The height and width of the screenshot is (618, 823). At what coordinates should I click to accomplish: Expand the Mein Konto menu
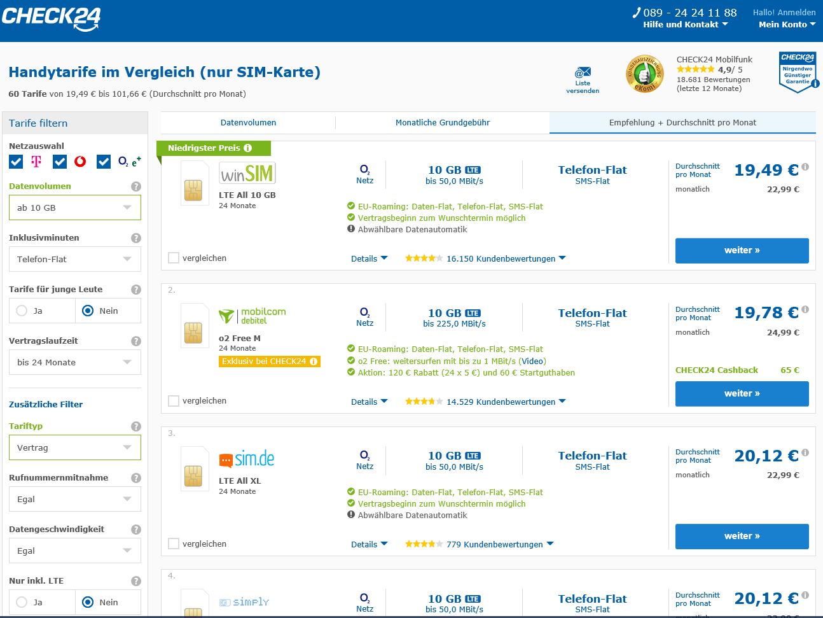click(x=787, y=24)
